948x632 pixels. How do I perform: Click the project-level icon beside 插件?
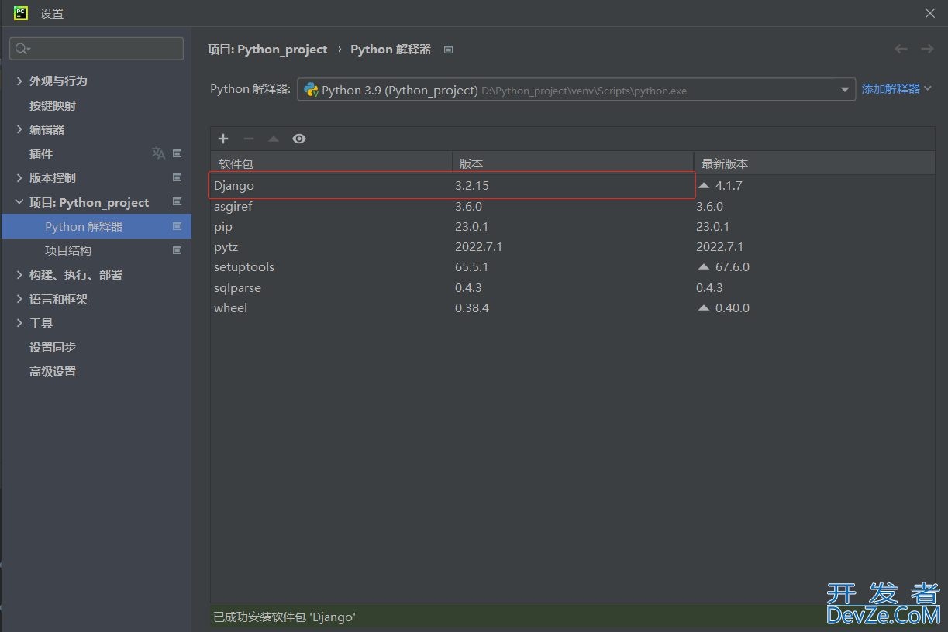click(177, 153)
